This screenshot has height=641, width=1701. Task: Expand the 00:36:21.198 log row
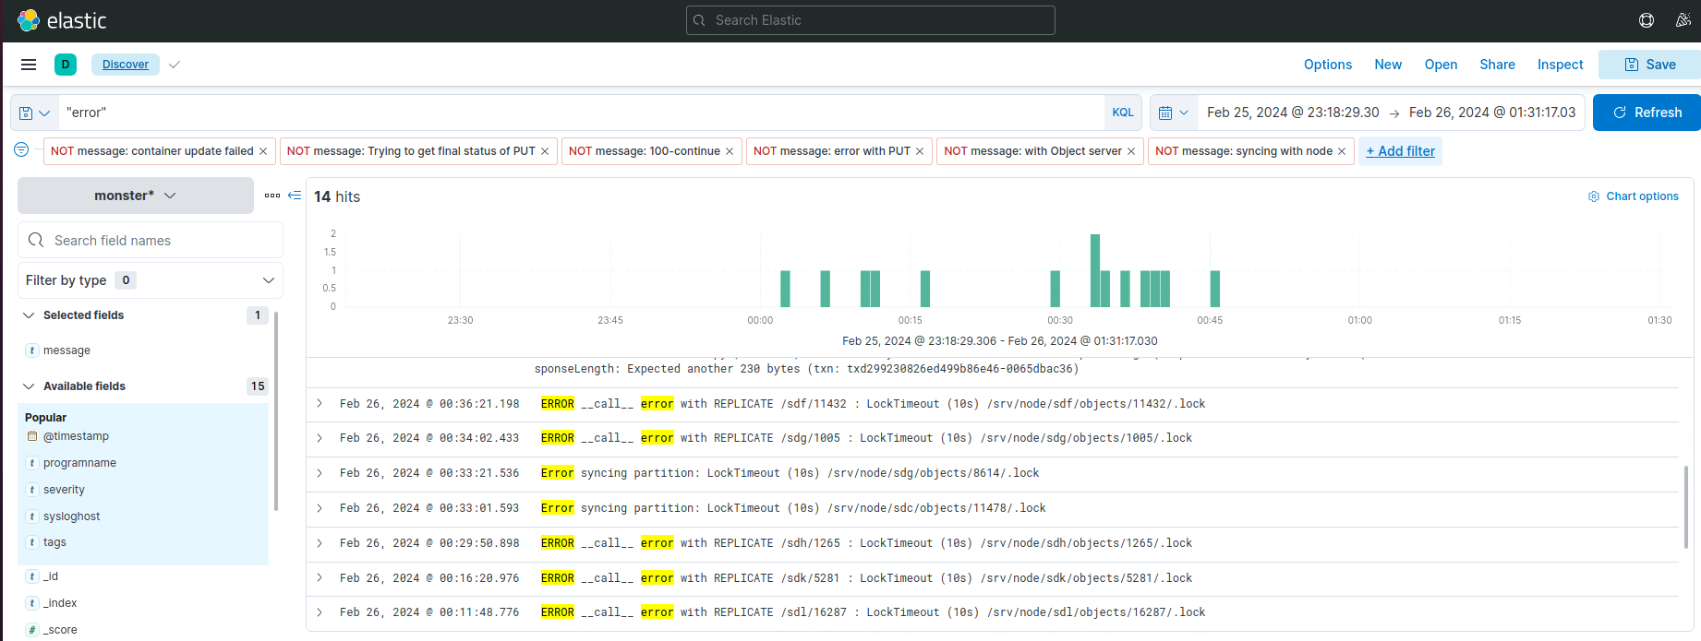click(320, 404)
